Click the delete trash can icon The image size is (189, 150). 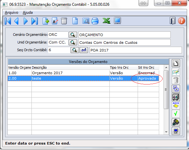(64, 21)
